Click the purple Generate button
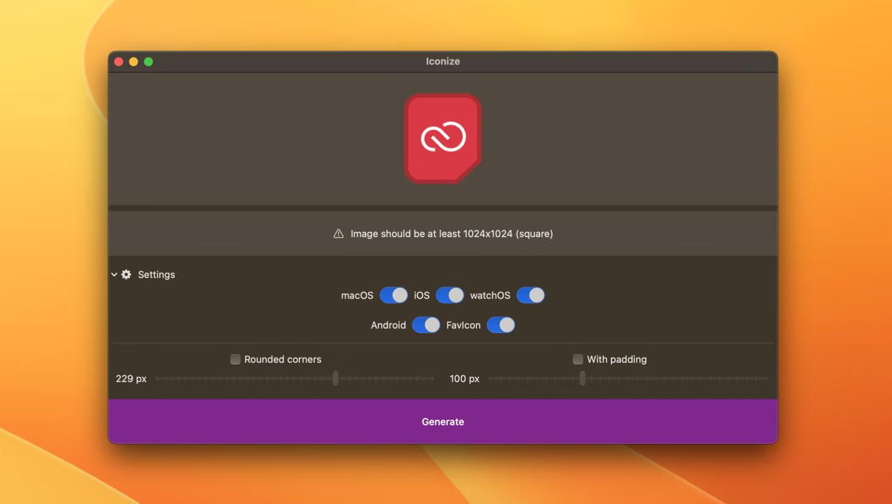This screenshot has height=504, width=892. (x=443, y=422)
